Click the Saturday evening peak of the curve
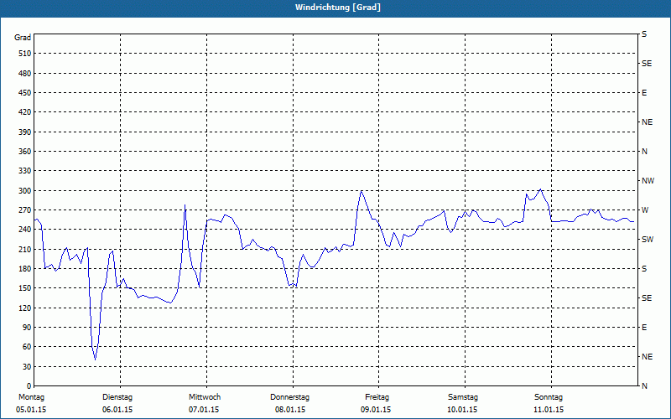This screenshot has width=671, height=419. tap(540, 189)
